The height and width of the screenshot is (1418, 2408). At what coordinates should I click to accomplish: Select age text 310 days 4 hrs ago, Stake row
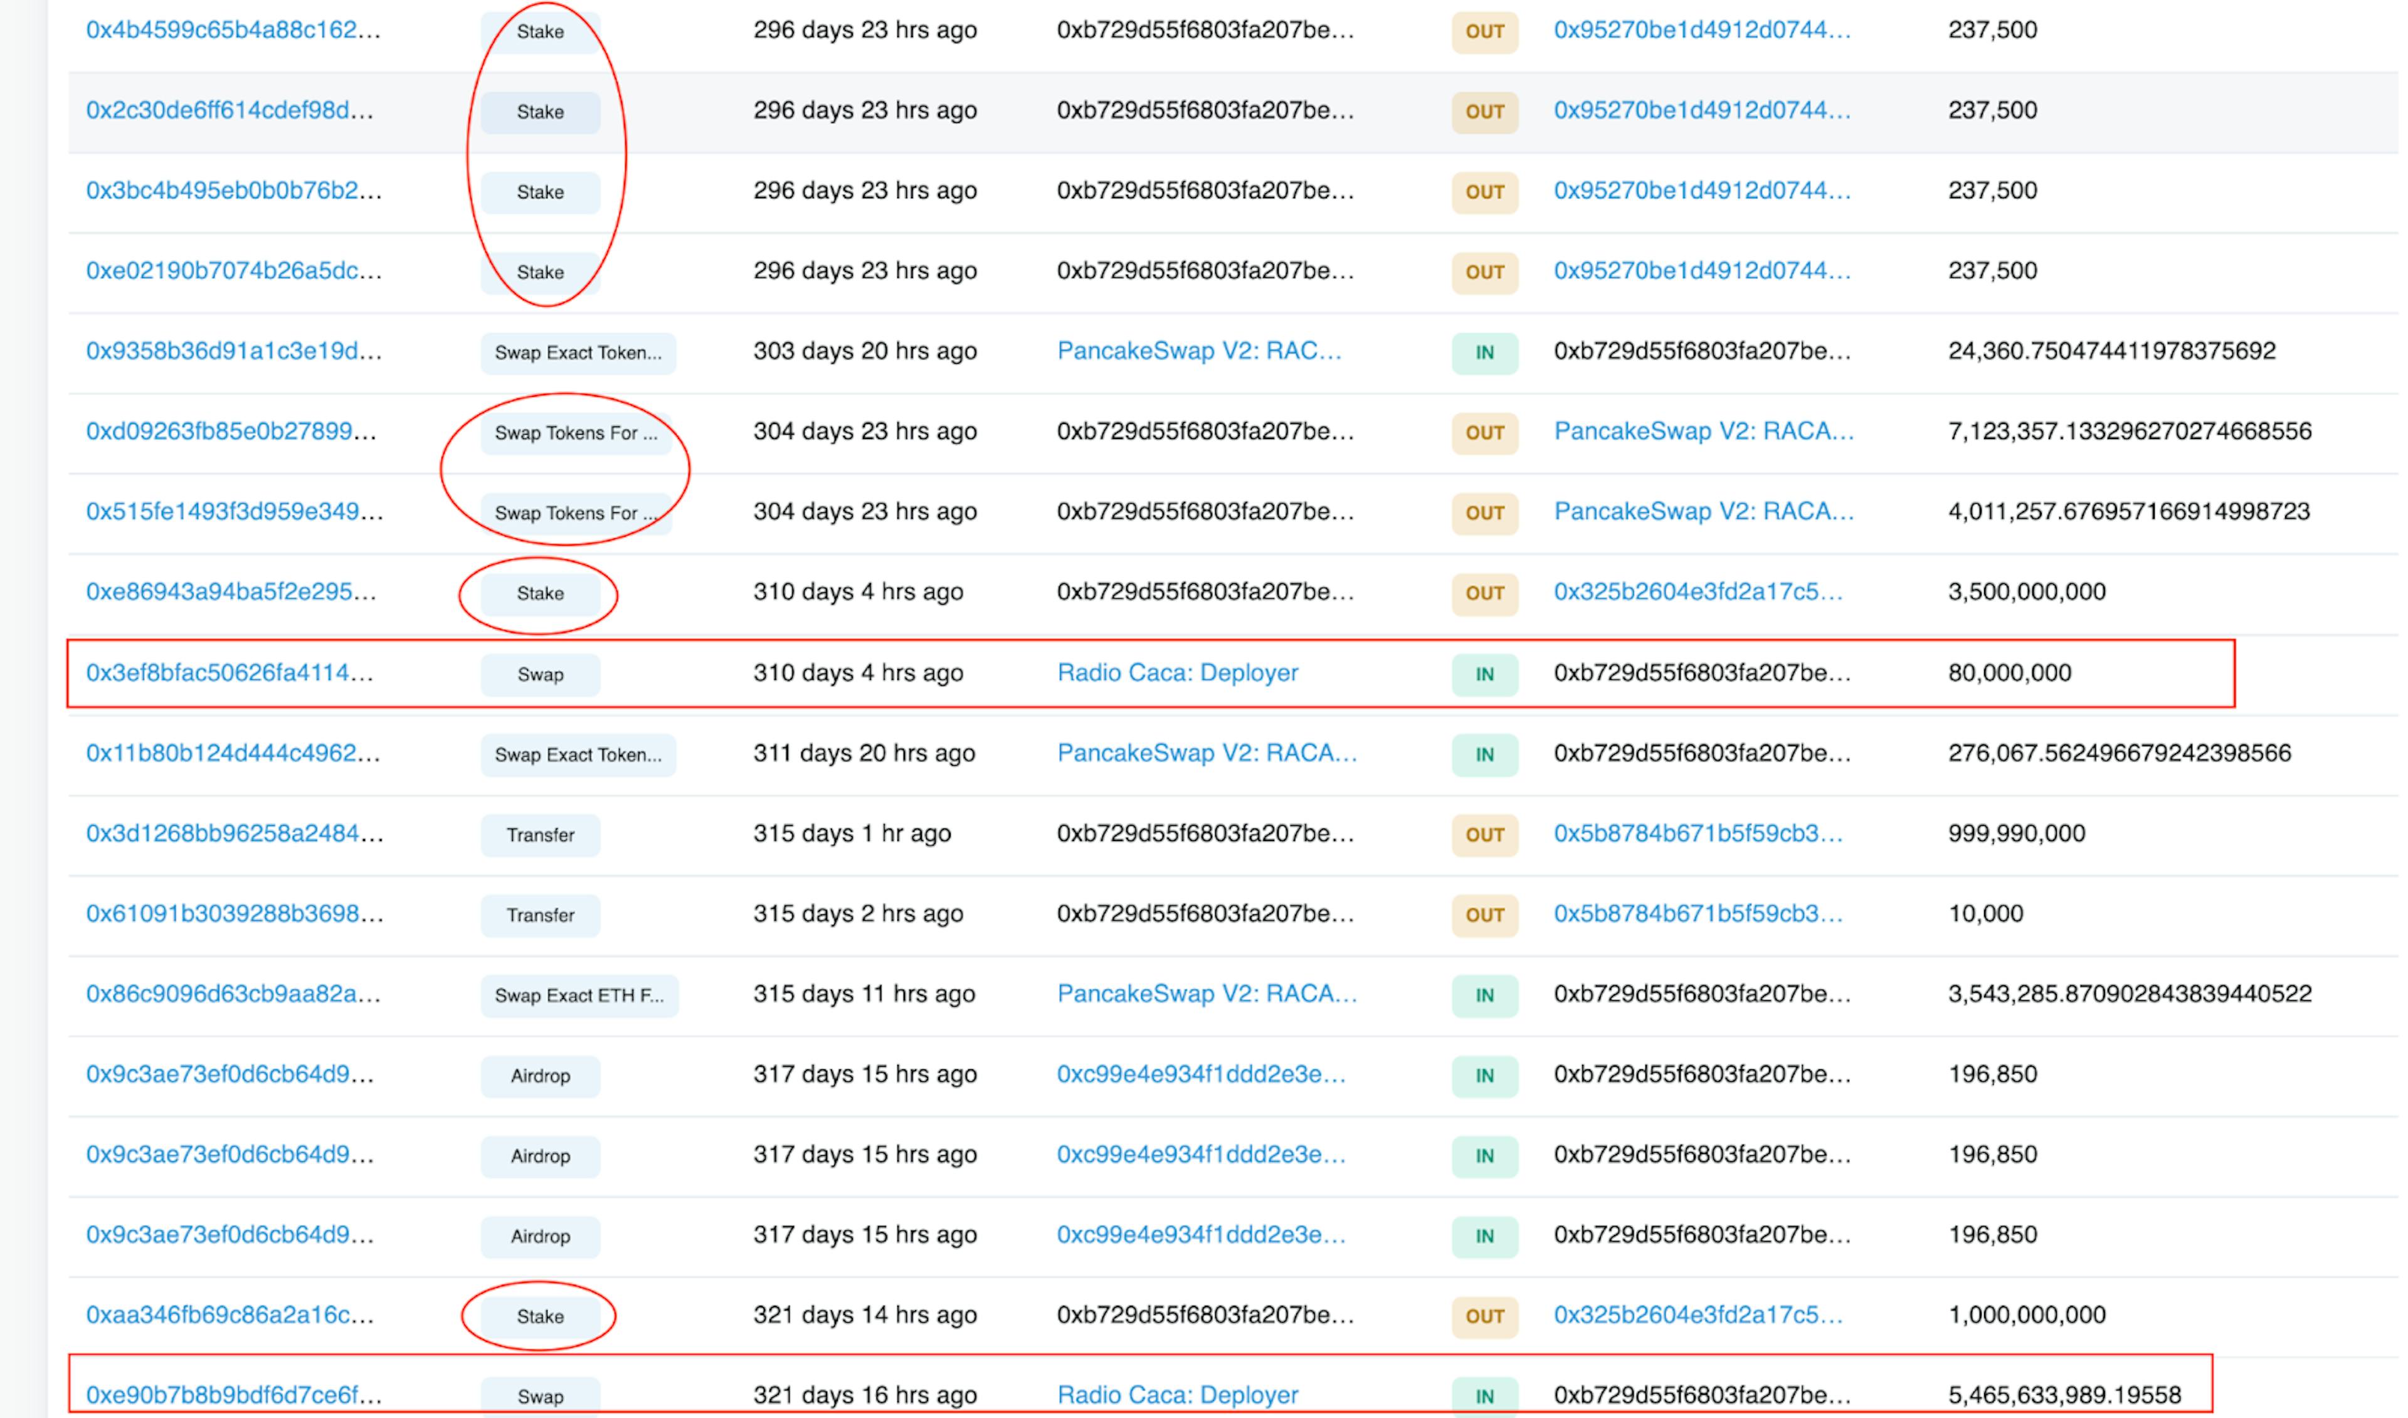(x=858, y=593)
